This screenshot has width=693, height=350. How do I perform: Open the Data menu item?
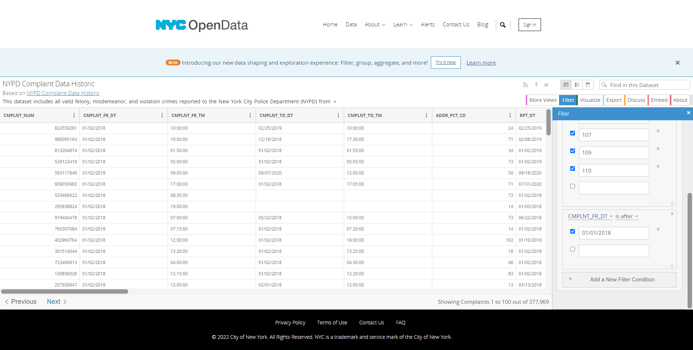pyautogui.click(x=351, y=25)
